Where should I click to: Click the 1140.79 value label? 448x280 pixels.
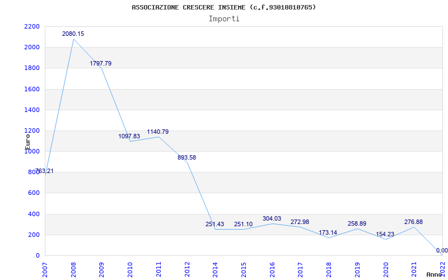click(158, 132)
